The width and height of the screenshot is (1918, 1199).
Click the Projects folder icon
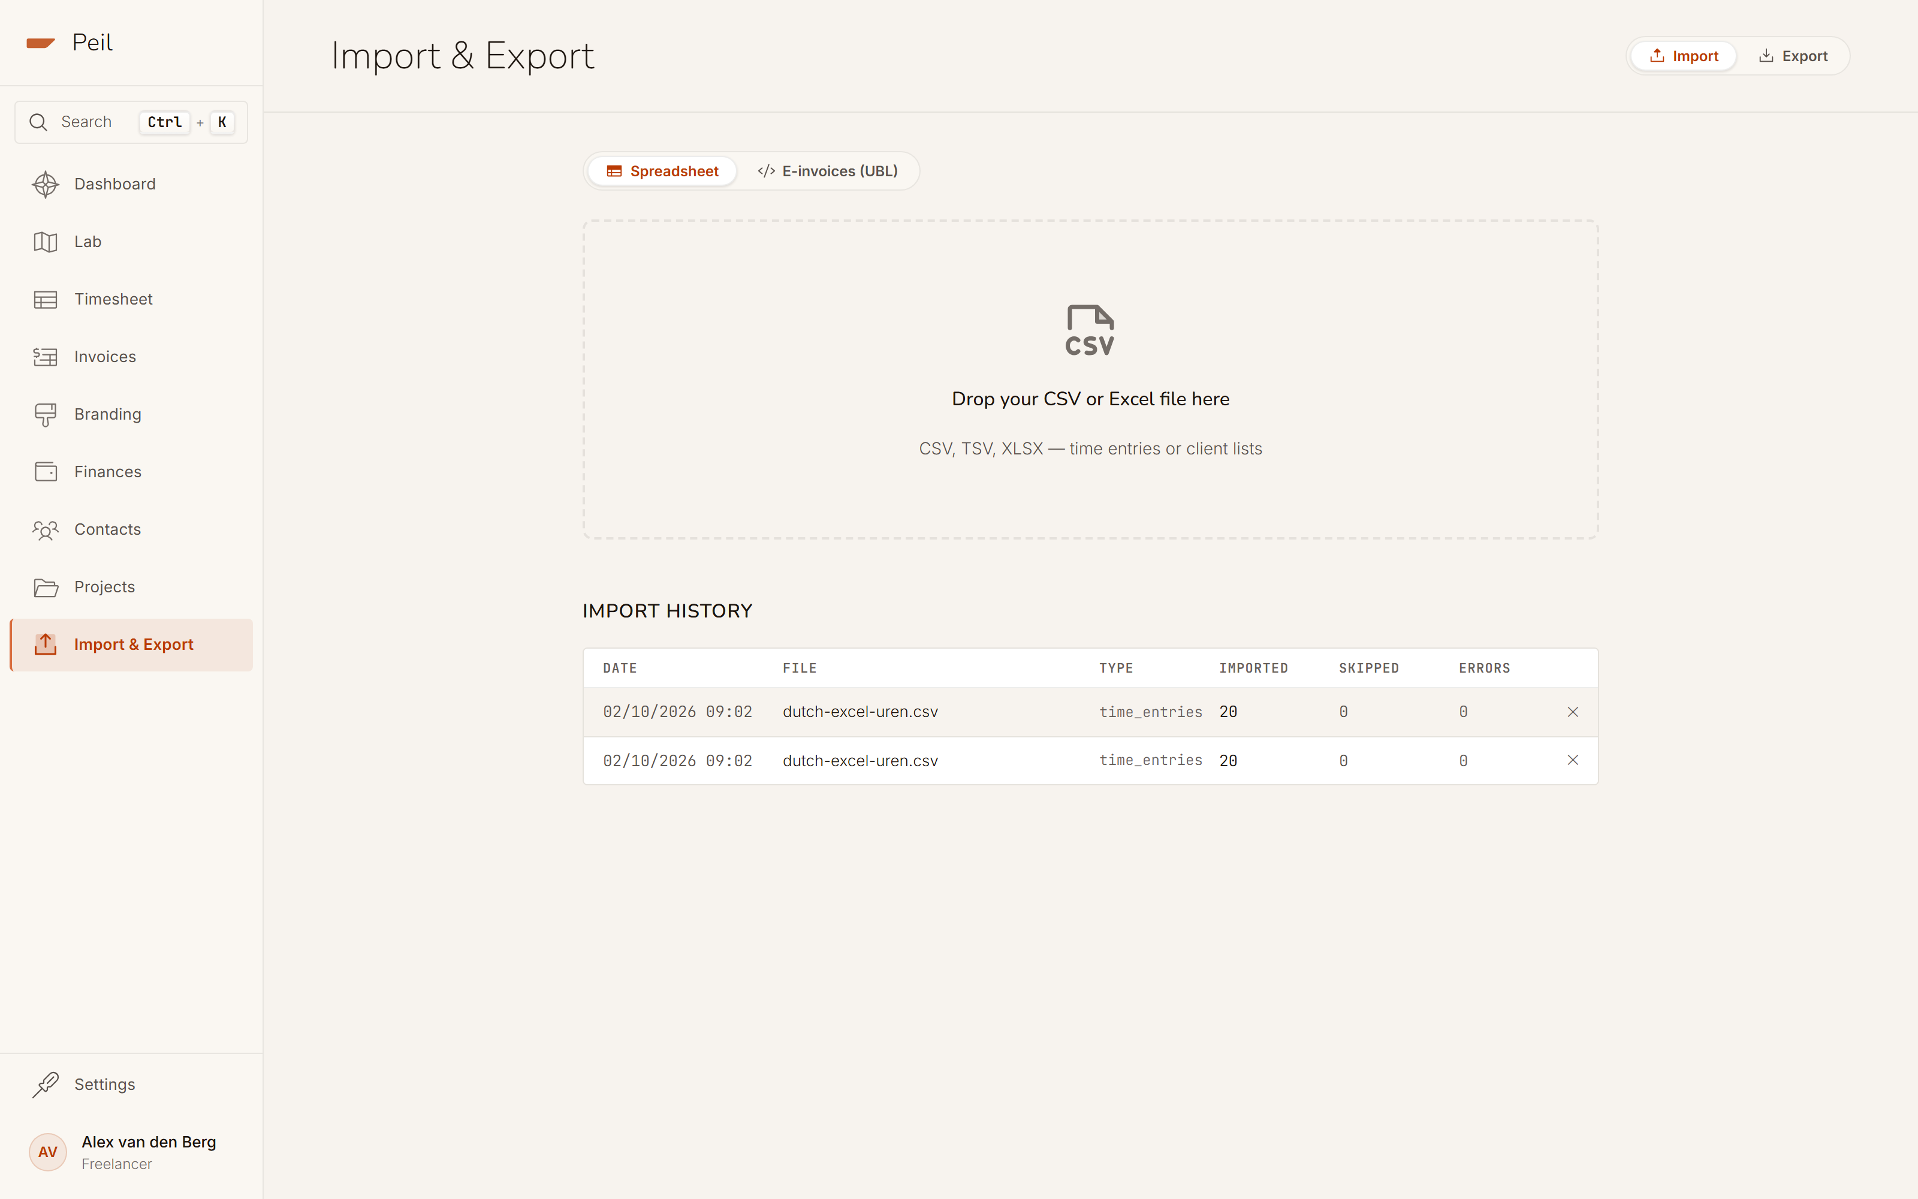pyautogui.click(x=45, y=588)
